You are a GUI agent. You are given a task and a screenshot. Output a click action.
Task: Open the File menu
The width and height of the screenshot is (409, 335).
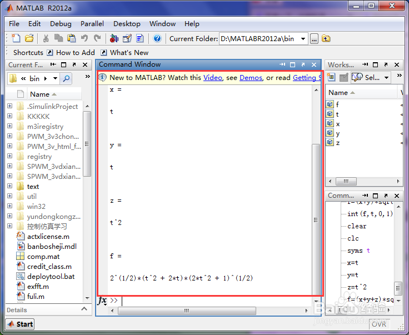pyautogui.click(x=14, y=24)
